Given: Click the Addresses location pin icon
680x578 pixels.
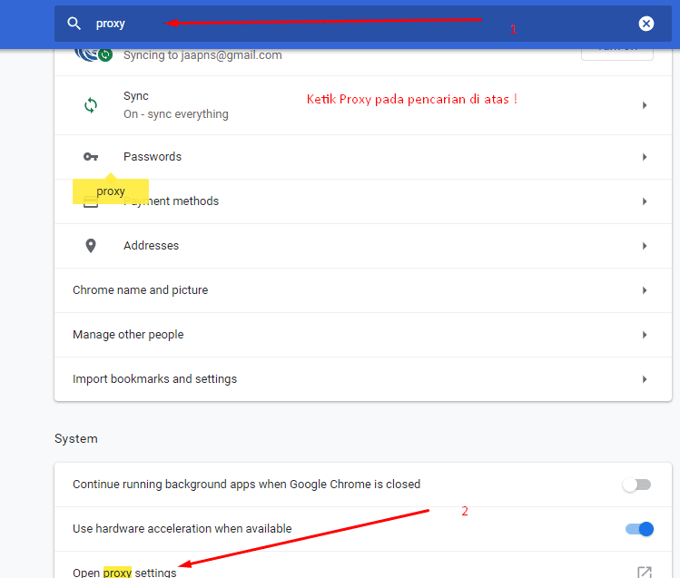Looking at the screenshot, I should [91, 246].
